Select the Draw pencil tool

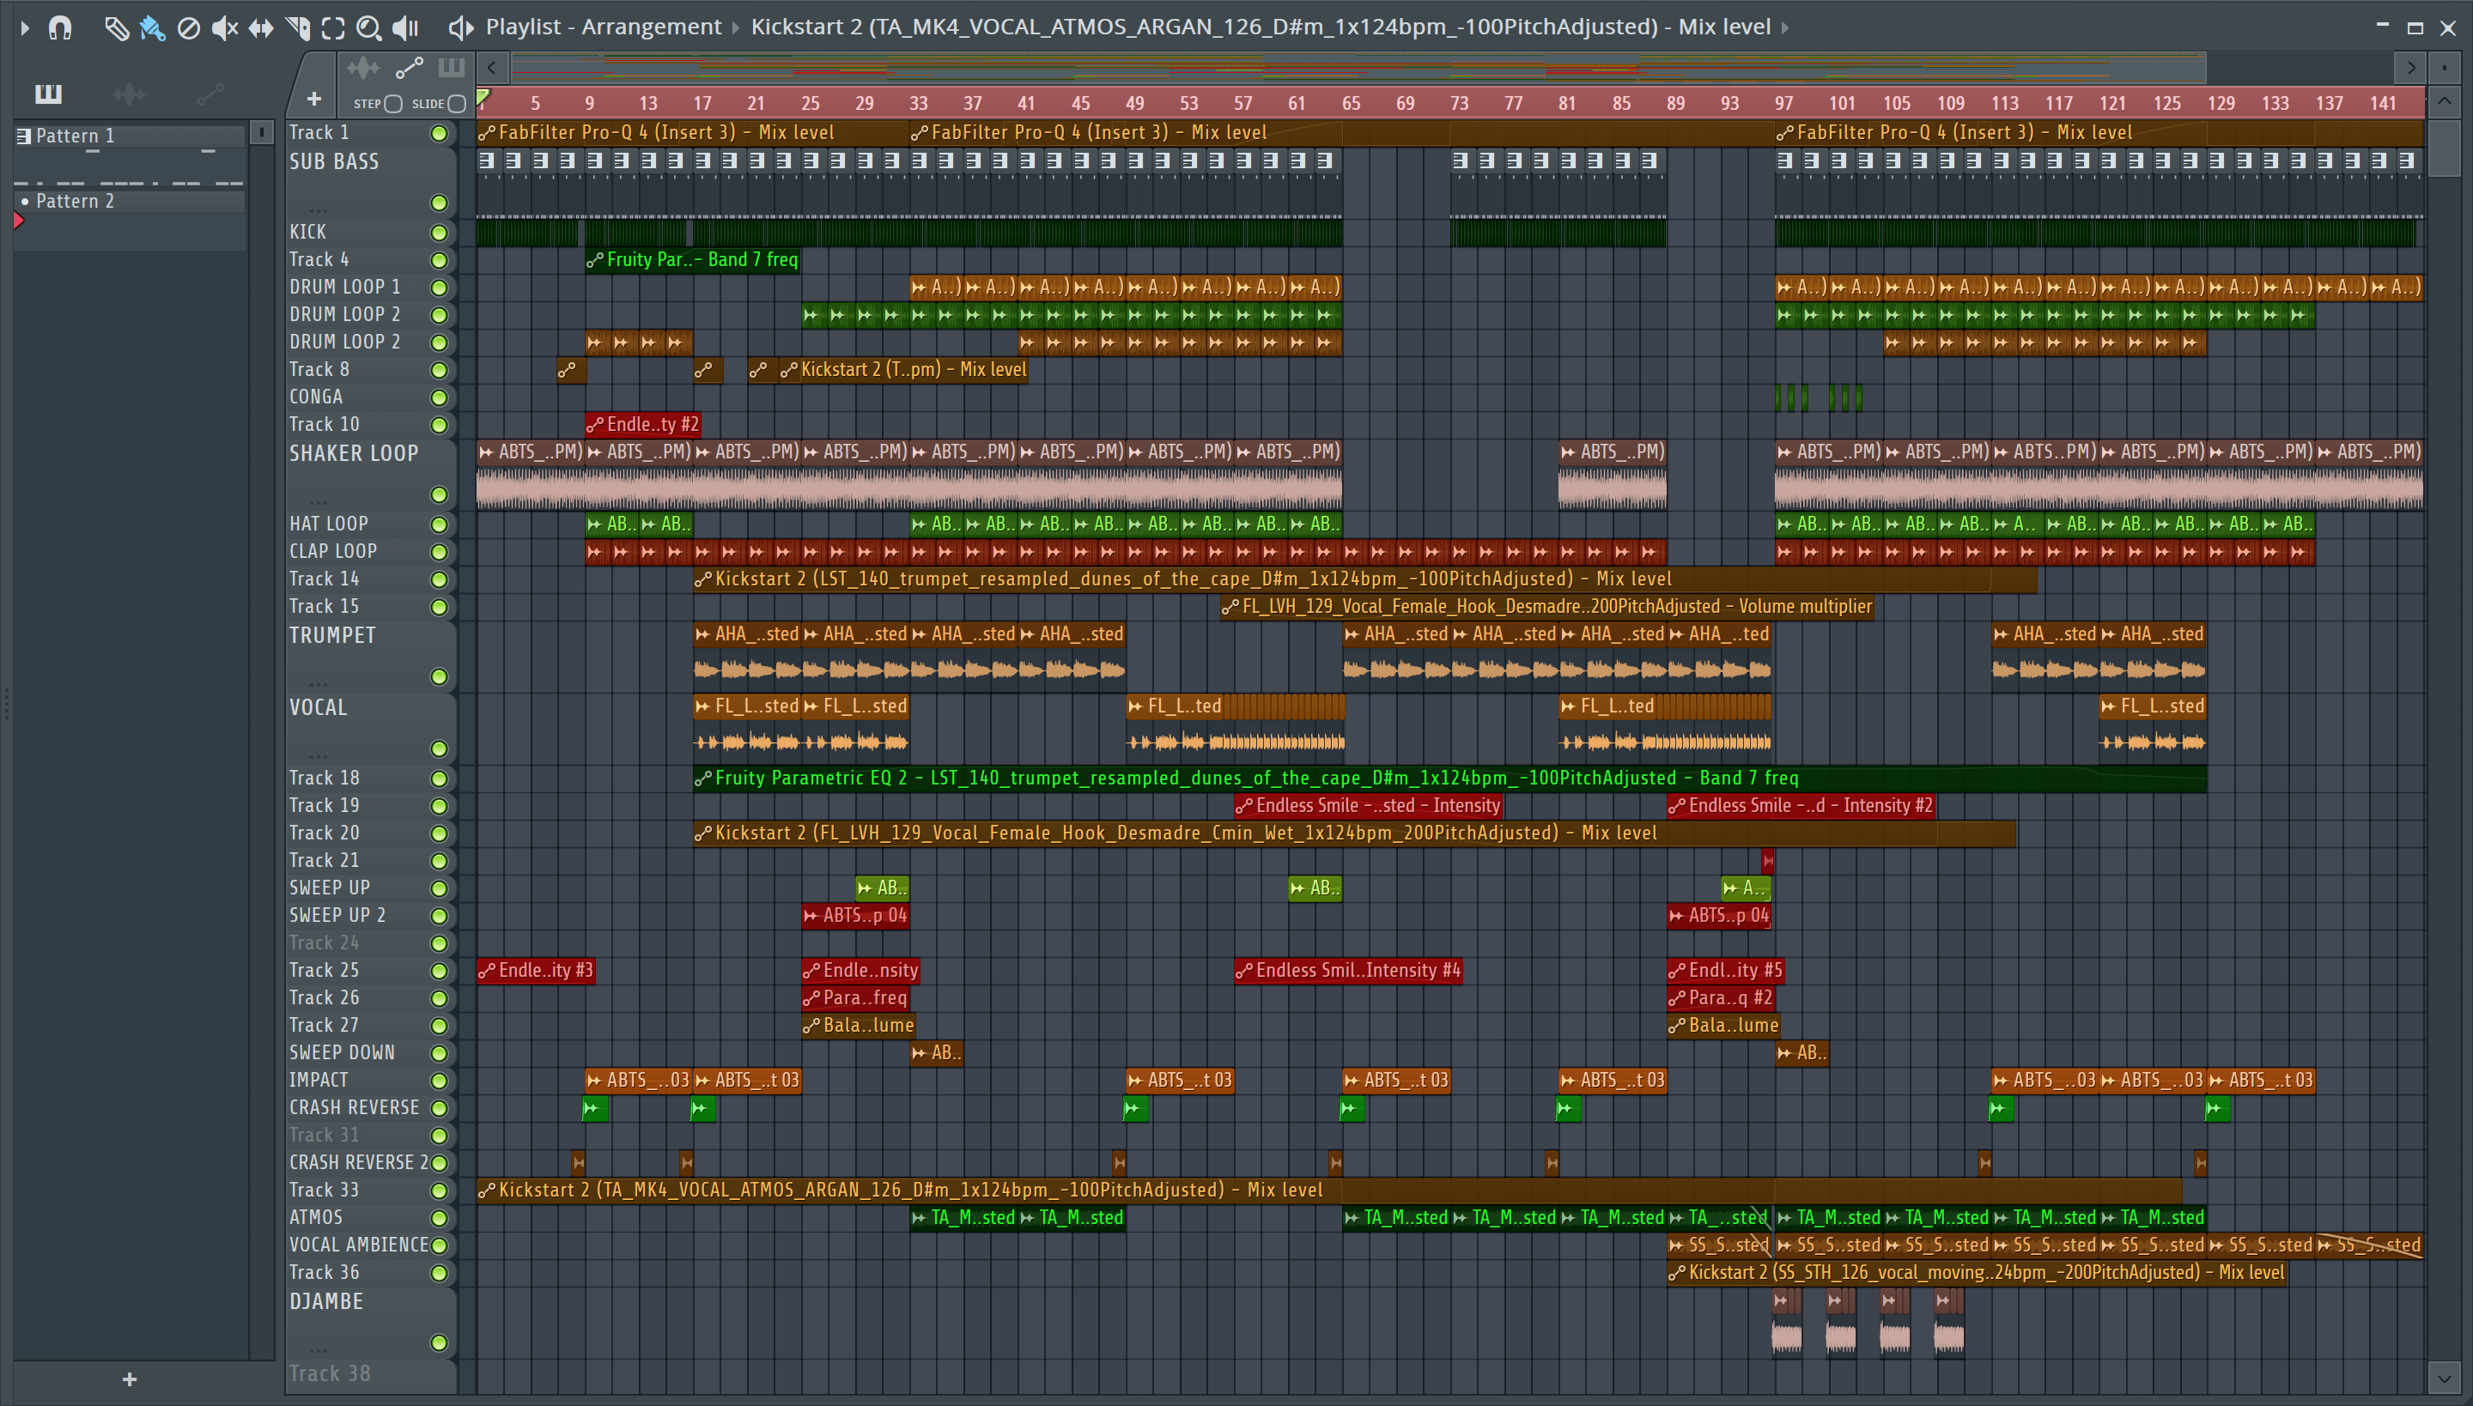tap(116, 27)
